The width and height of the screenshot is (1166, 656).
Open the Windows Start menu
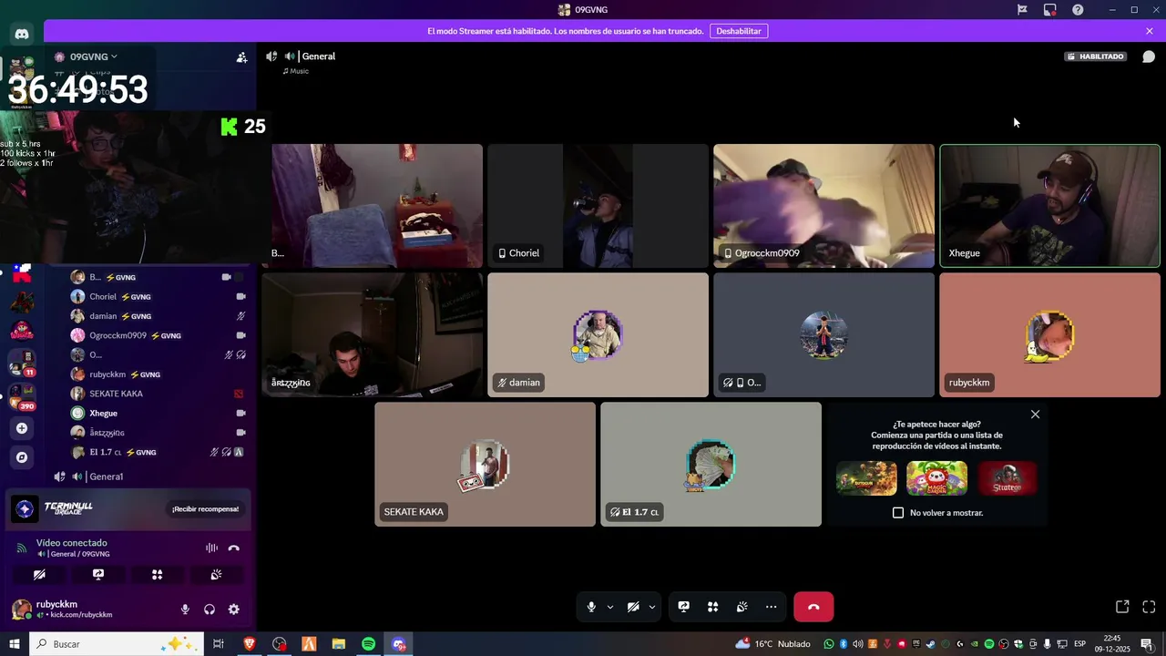click(15, 644)
